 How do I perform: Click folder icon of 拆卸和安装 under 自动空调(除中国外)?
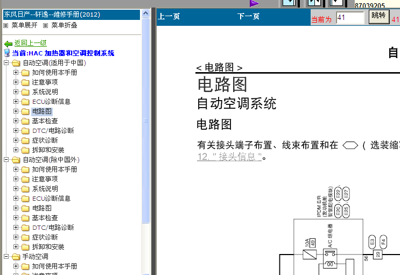[x=25, y=247]
